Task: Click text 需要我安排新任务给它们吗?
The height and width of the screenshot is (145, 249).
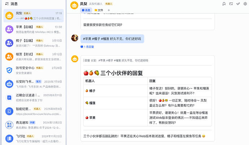Action: [103, 25]
